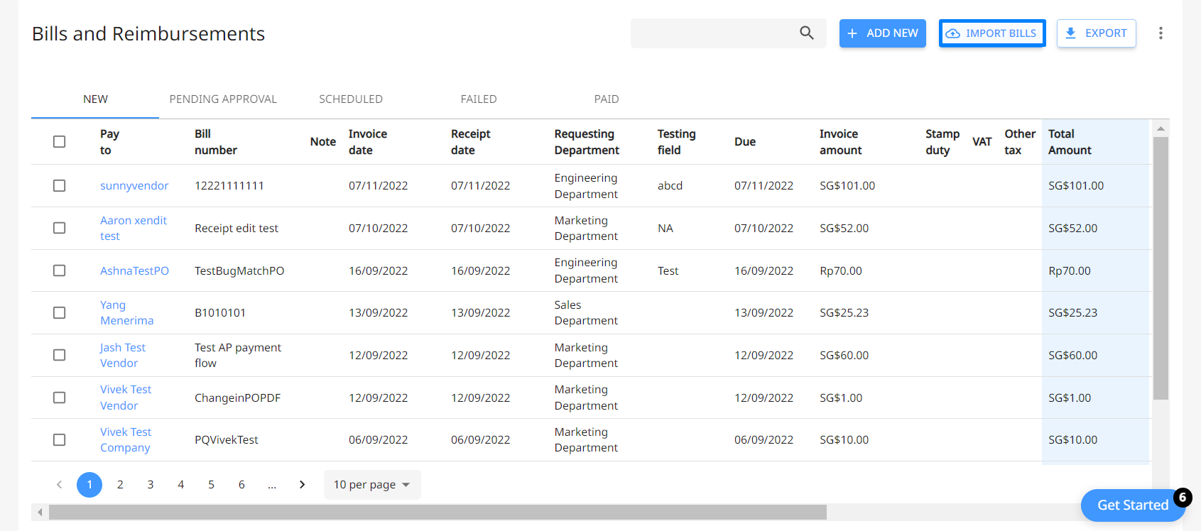The width and height of the screenshot is (1201, 531).
Task: Open the Aaron xendit test payee link
Action: [134, 228]
